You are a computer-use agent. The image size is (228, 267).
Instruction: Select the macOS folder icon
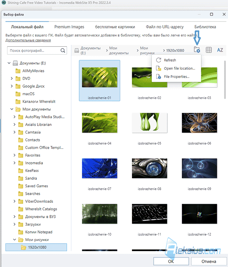[x=18, y=94]
